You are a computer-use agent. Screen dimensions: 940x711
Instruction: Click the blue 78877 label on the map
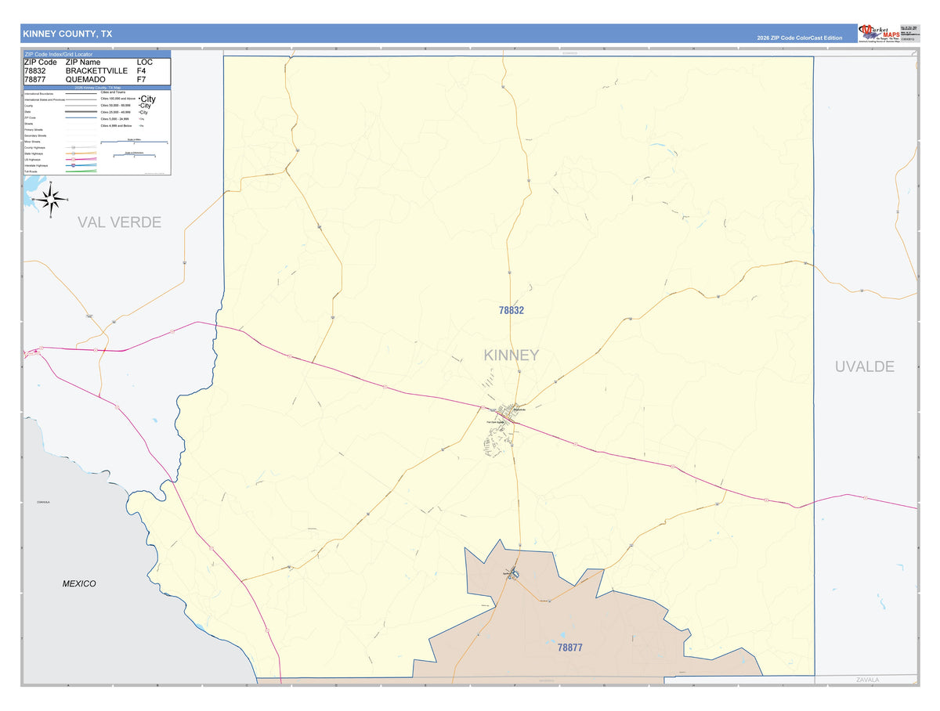[570, 648]
